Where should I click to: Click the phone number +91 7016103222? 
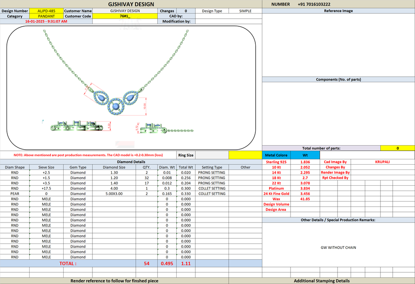pos(314,4)
